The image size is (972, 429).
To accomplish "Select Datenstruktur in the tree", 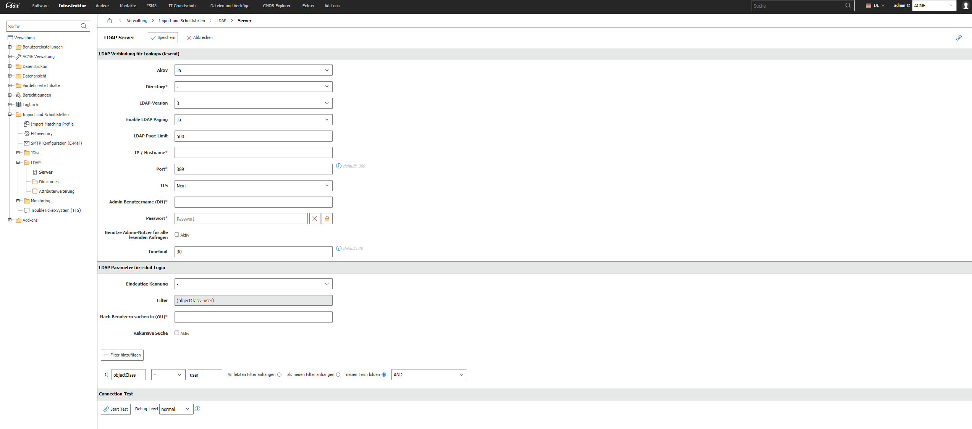I will click(35, 66).
